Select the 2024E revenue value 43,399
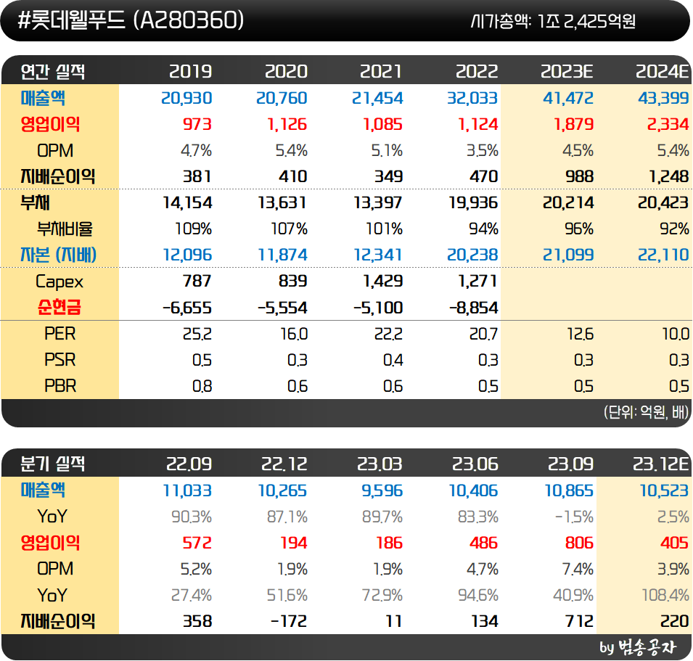693x661 pixels. [663, 98]
